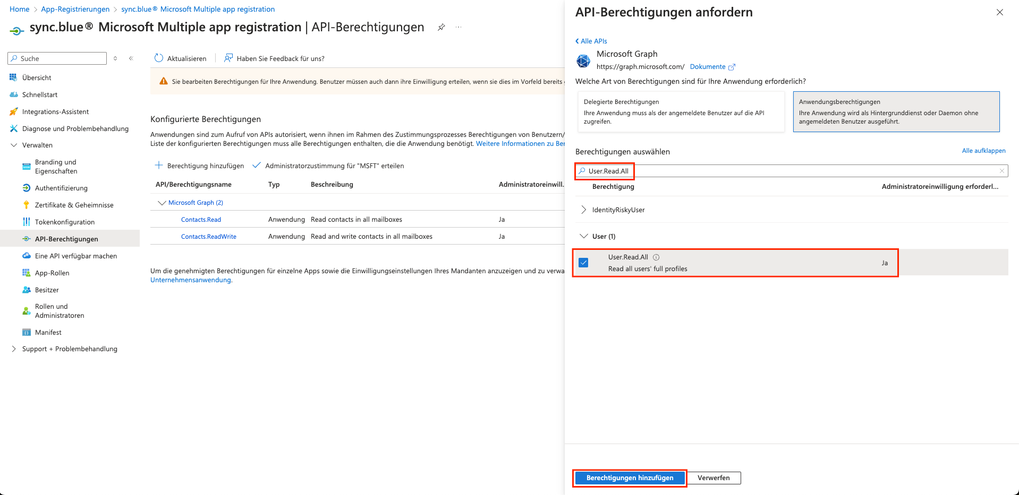Screen dimensions: 1019x495
Task: Collapse the User (1) permission group
Action: (x=584, y=237)
